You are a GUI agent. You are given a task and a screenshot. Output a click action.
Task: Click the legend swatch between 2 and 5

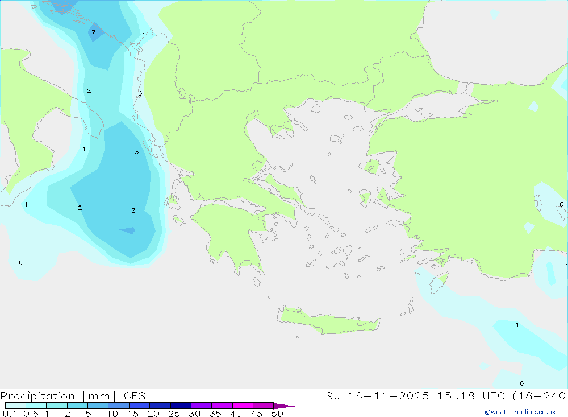(x=77, y=406)
